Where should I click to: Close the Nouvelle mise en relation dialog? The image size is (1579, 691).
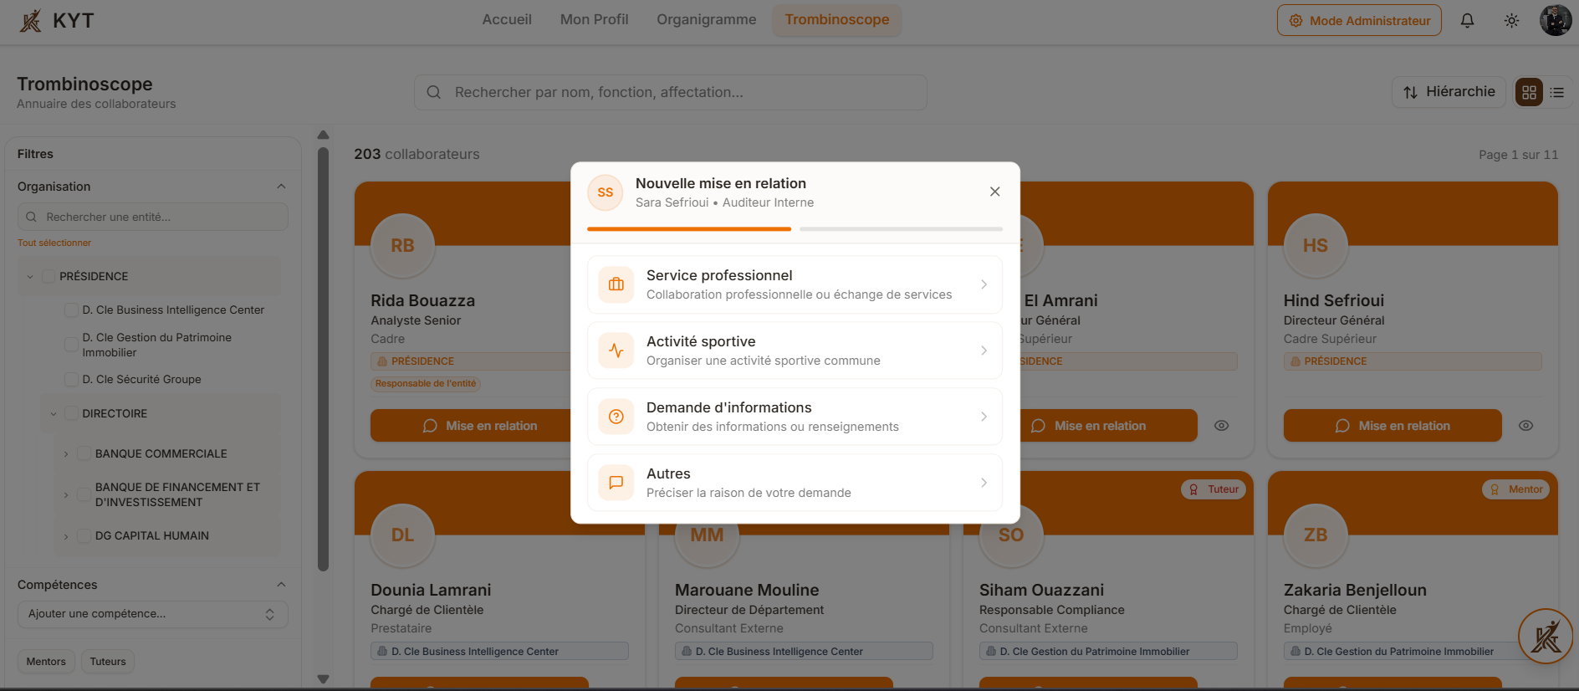tap(994, 192)
